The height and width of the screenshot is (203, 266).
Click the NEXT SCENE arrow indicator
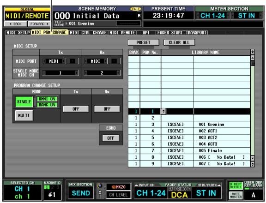66,24
